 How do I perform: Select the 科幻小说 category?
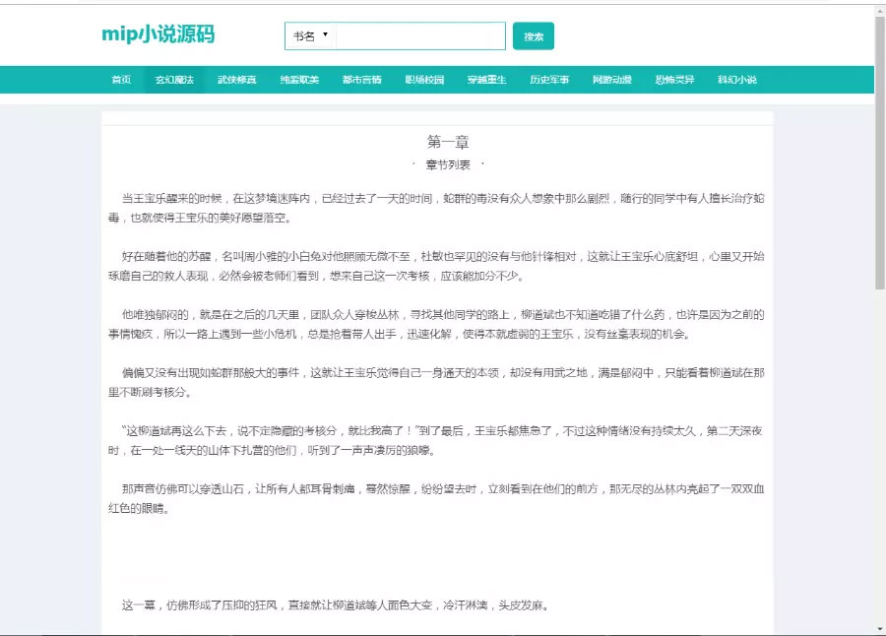(x=736, y=80)
